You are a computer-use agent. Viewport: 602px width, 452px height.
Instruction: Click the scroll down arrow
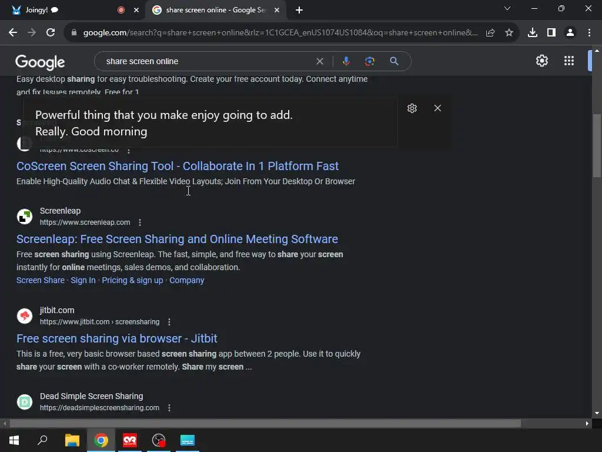[x=597, y=413]
